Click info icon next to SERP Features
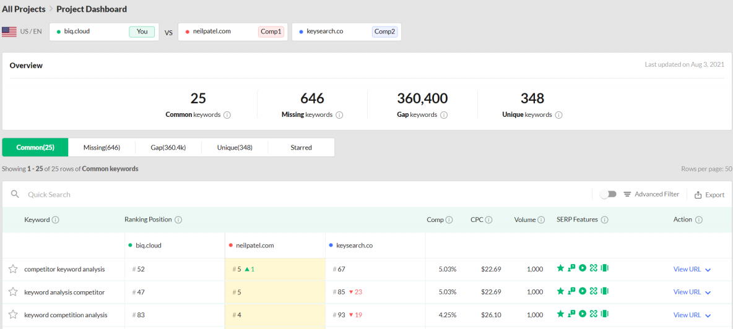Screen dimensions: 733x329 point(604,220)
